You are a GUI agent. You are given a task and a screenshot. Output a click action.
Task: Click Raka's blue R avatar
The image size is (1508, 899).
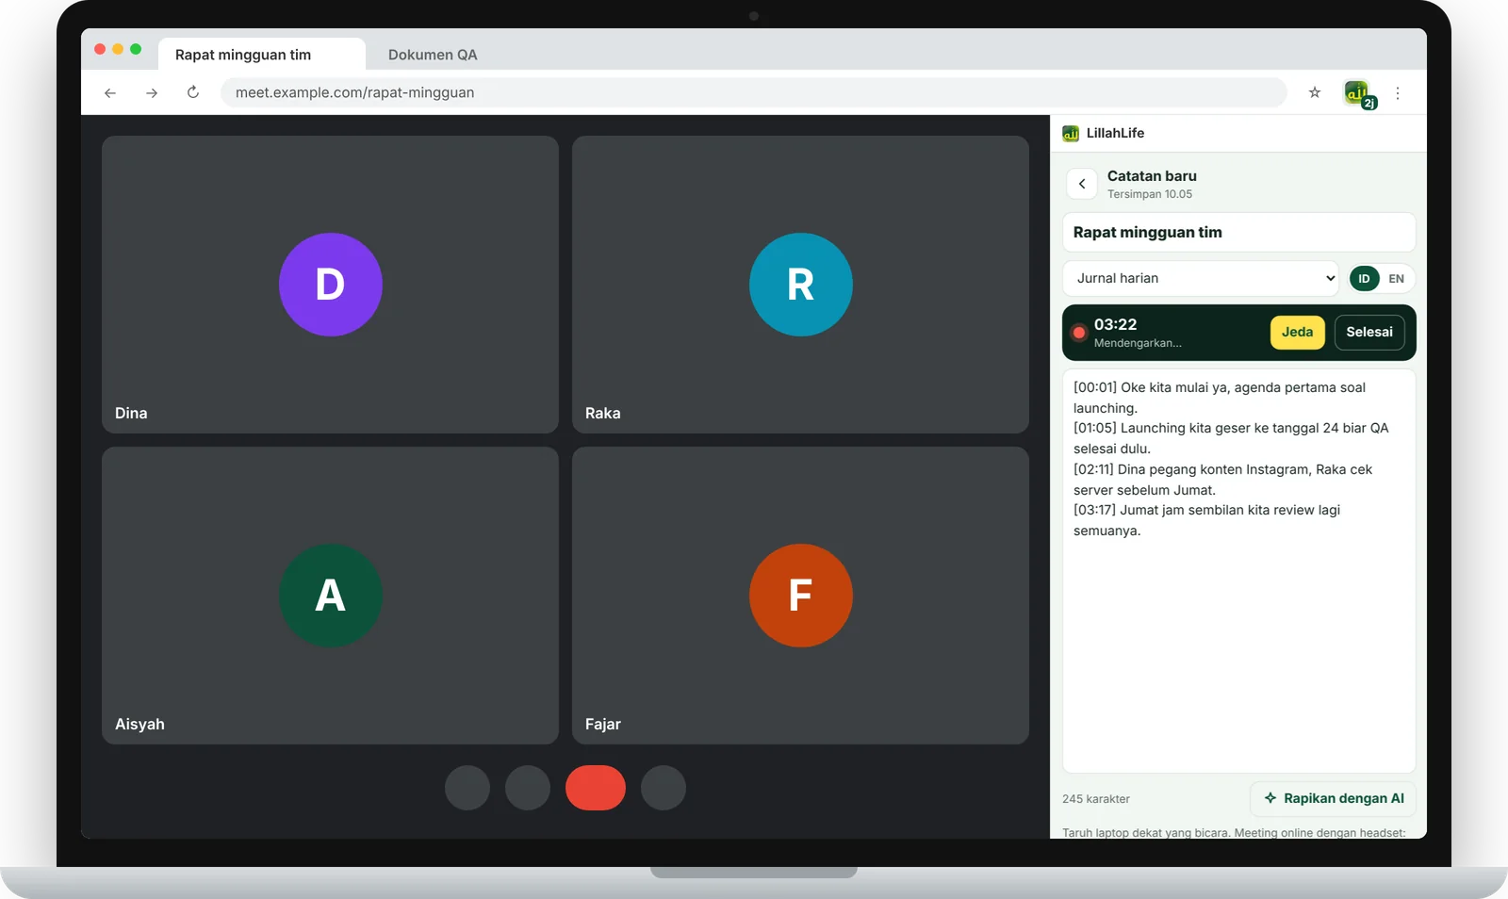tap(801, 285)
